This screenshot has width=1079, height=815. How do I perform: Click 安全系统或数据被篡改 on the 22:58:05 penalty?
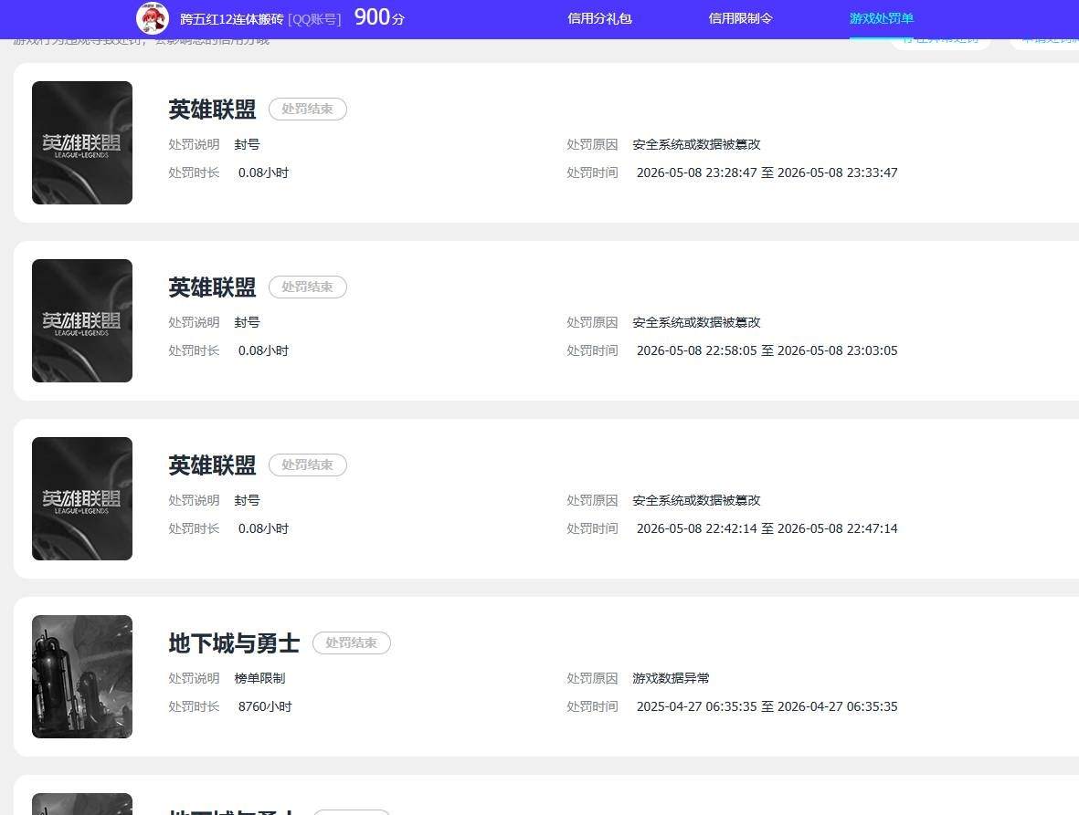696,322
